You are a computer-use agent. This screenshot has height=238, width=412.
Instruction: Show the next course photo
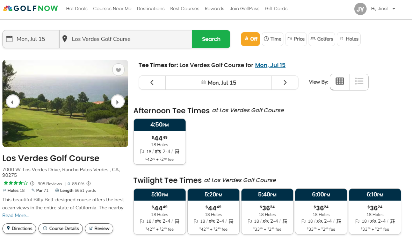[x=117, y=102]
